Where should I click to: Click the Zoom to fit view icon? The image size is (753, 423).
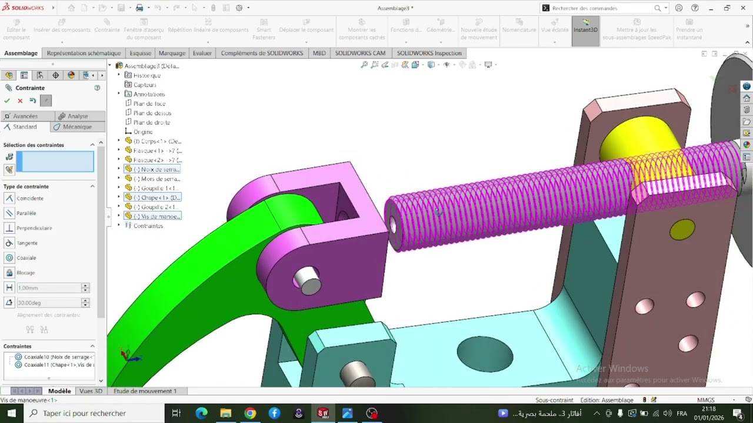click(x=365, y=65)
